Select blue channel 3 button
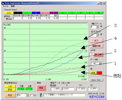 click(x=36, y=13)
